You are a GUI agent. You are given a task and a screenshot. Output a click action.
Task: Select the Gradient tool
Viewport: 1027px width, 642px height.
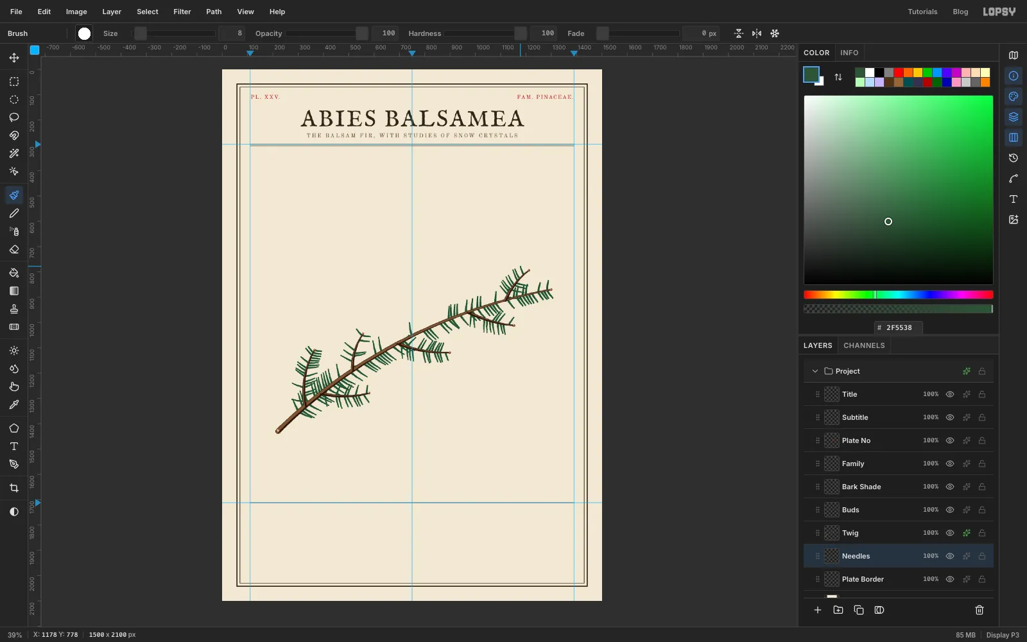pyautogui.click(x=14, y=291)
